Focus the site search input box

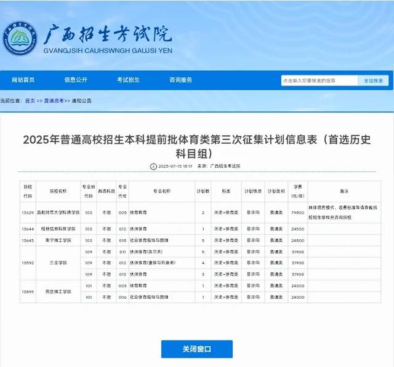[320, 81]
